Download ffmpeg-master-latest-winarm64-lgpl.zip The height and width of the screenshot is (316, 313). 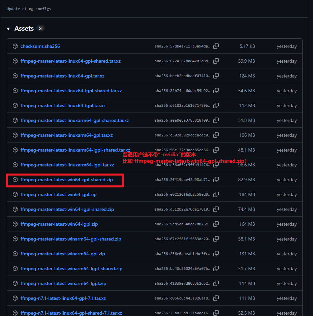click(63, 283)
